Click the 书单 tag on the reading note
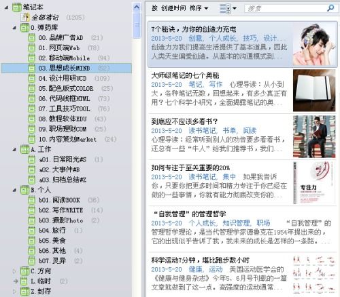The image size is (340, 297). [x=229, y=131]
